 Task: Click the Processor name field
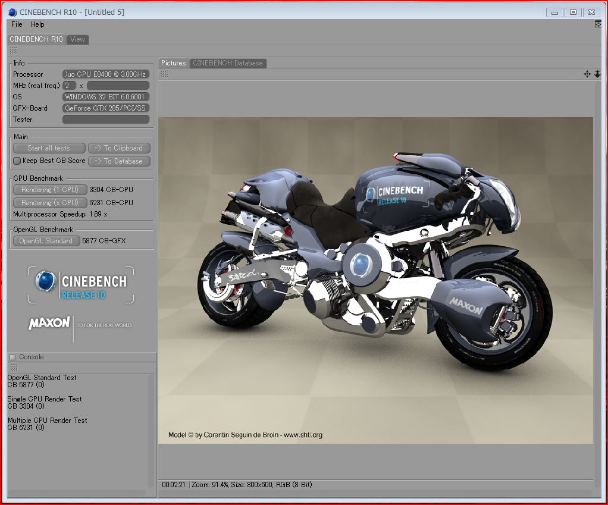(106, 74)
